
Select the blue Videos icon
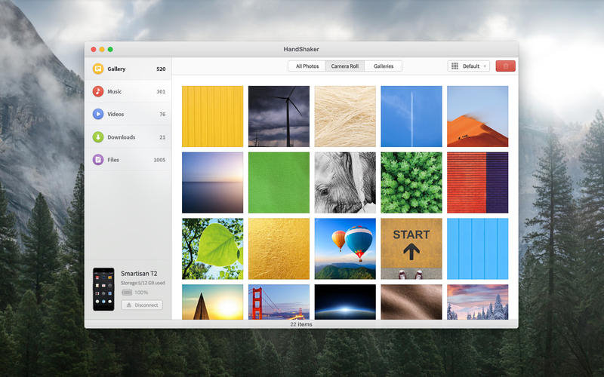pos(98,114)
